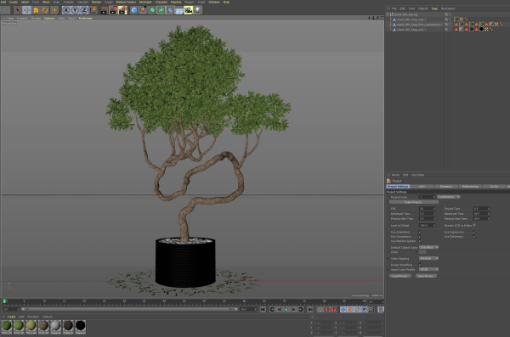Select the Live Selection arrow tool
The image size is (510, 337).
tap(18, 10)
